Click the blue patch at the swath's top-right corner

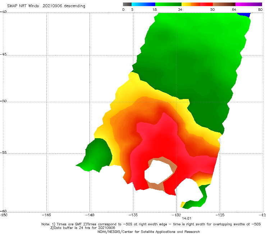point(245,15)
